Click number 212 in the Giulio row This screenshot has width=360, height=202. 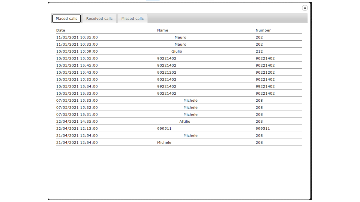coord(259,51)
